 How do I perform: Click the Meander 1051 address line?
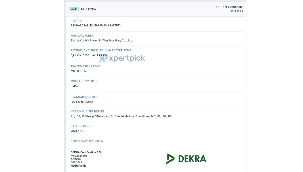80,156
